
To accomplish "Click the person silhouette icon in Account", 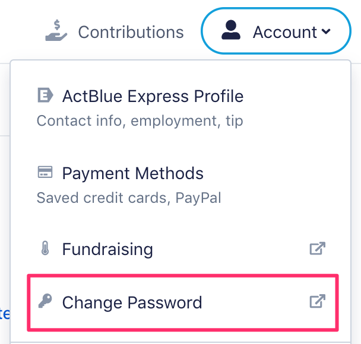I will coord(231,30).
